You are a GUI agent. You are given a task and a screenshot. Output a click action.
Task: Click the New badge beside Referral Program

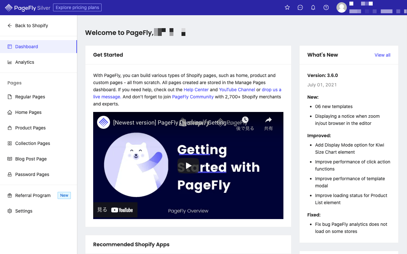click(x=64, y=195)
